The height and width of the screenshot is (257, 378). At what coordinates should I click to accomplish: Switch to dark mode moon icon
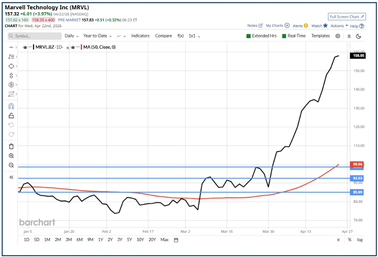359,36
